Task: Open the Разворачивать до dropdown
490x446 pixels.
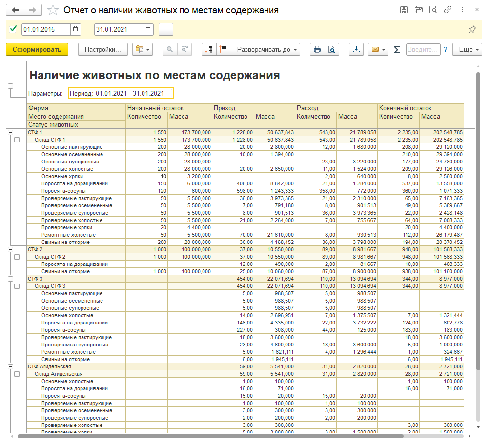Action: point(266,49)
